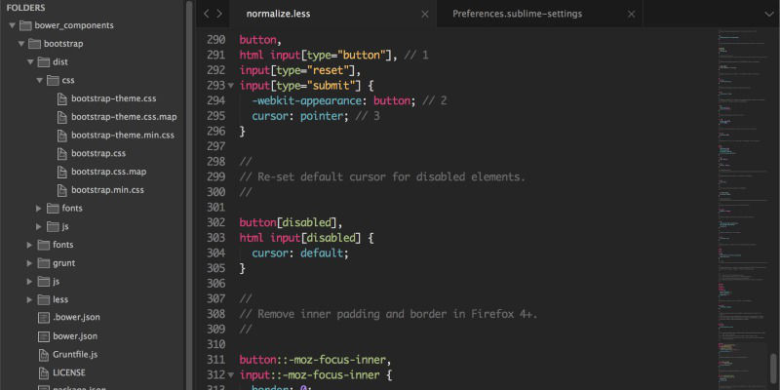Open Gruntfile.js file
780x390 pixels.
coord(75,355)
